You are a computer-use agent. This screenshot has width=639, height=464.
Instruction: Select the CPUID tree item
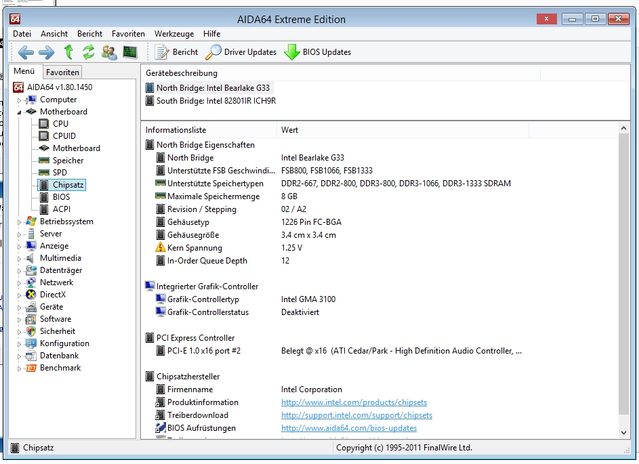point(64,136)
